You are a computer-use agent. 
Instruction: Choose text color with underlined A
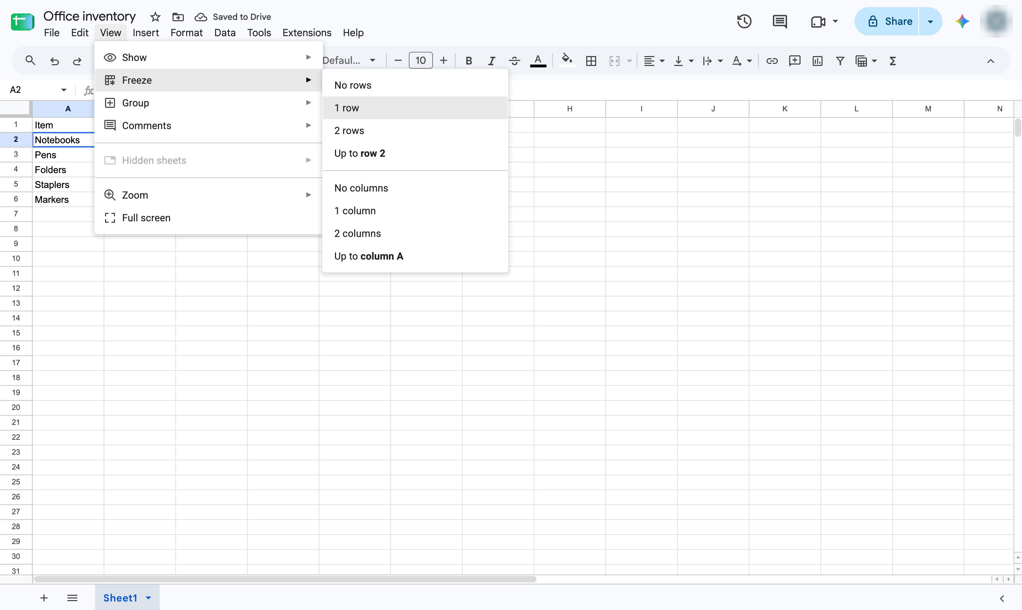[x=538, y=61]
